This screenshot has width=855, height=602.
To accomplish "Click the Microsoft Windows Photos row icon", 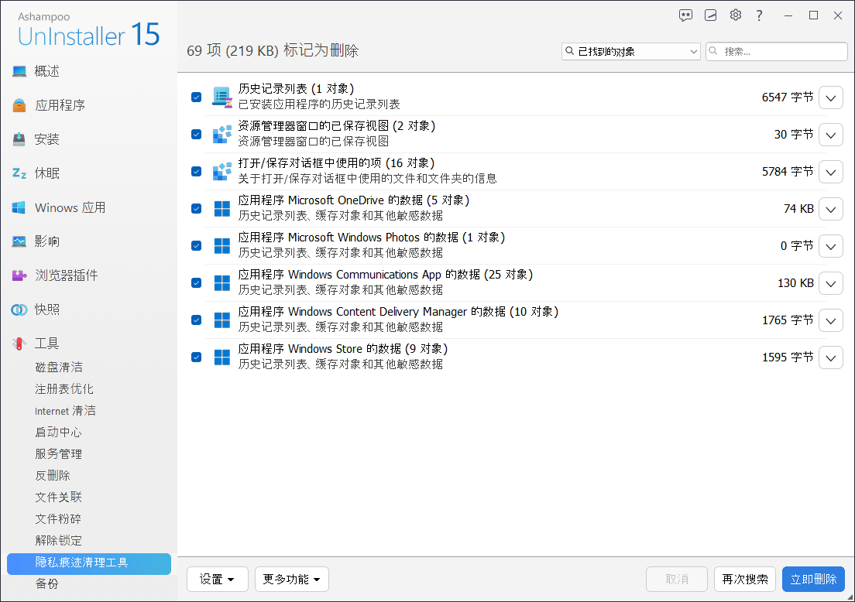I will 222,246.
